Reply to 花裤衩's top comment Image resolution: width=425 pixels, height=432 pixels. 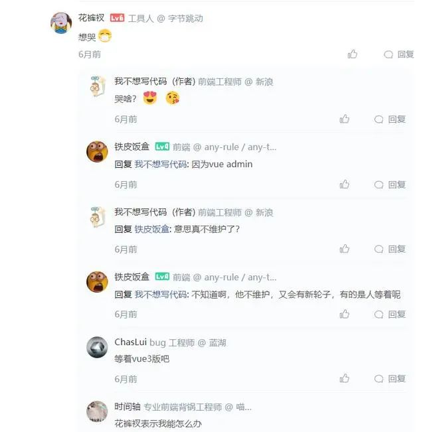tap(398, 54)
